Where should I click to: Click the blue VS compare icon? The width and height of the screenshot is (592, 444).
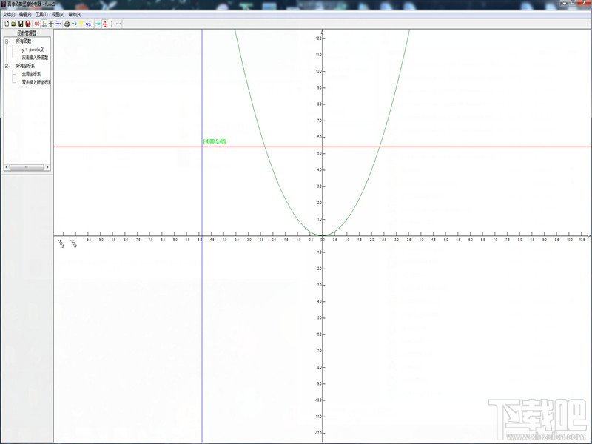point(89,24)
